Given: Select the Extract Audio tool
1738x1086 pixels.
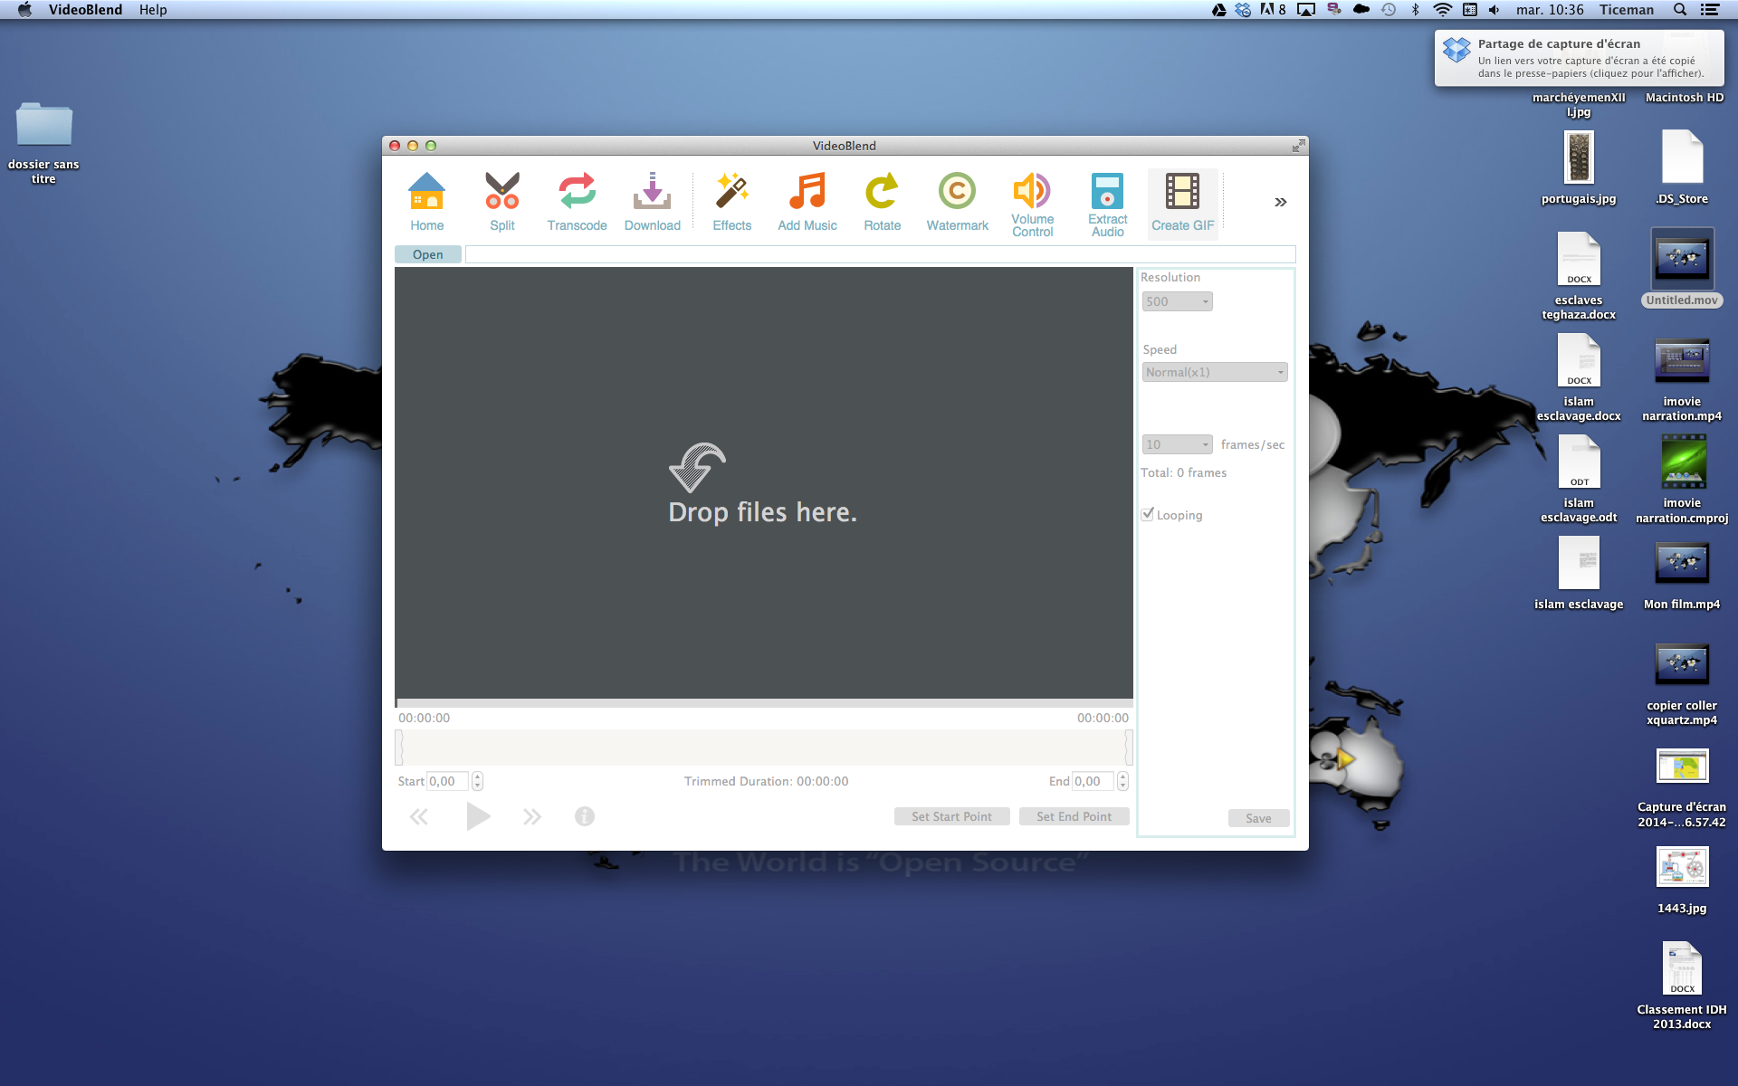Looking at the screenshot, I should pos(1107,205).
